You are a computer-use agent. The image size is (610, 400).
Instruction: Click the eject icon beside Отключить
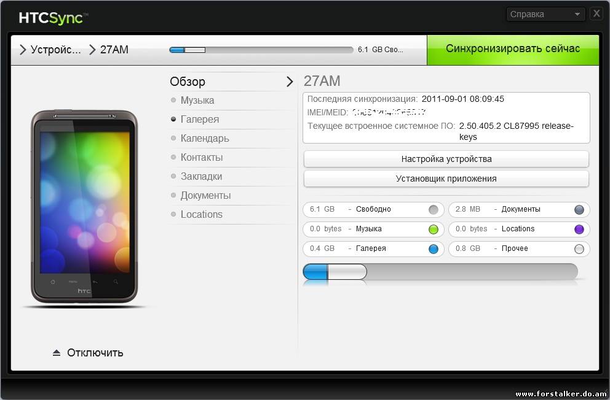click(x=57, y=353)
